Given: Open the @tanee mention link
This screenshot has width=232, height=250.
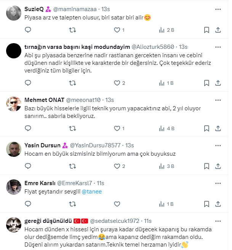Looking at the screenshot, I should 92,192.
